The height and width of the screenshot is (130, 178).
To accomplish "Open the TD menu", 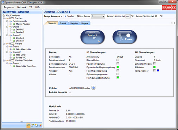I will 31,7.
